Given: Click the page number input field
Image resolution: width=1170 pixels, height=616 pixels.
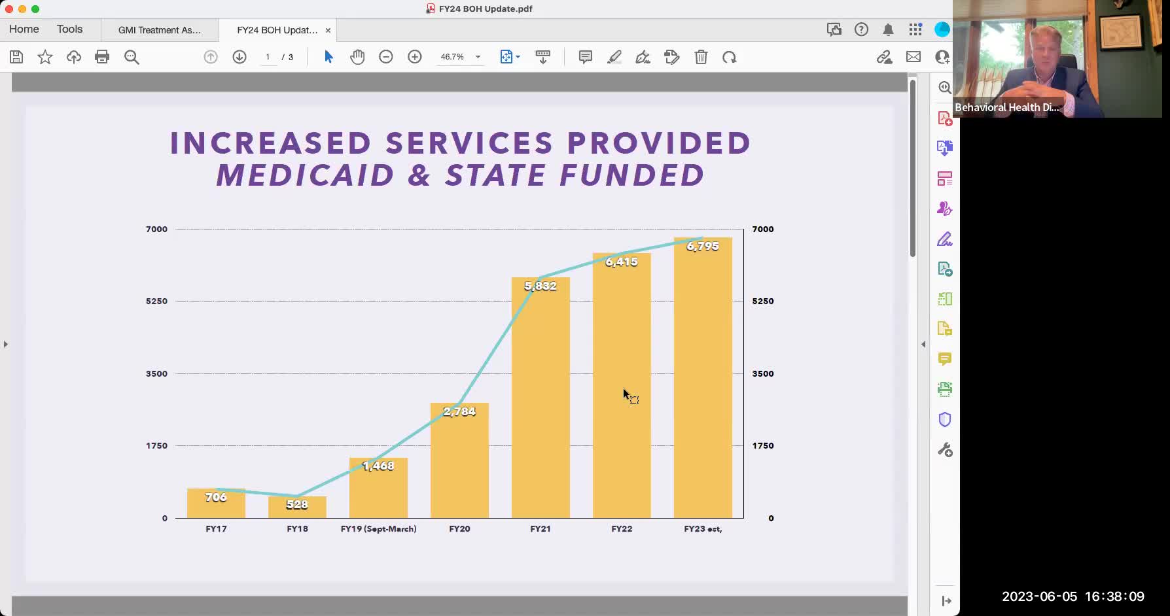Looking at the screenshot, I should click(x=268, y=57).
